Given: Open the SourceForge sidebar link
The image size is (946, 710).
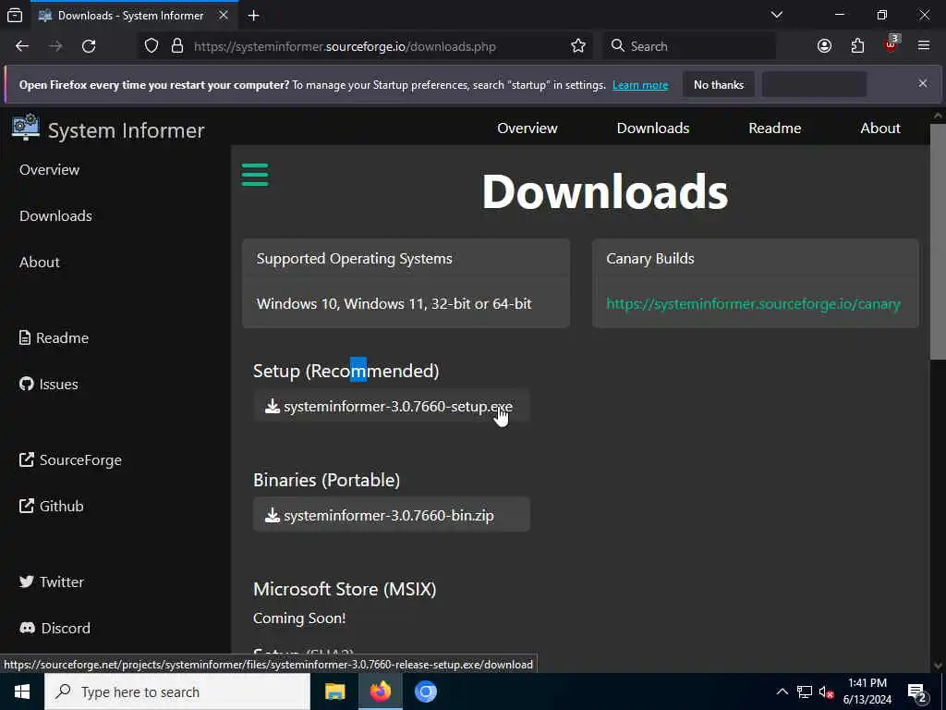Looking at the screenshot, I should 70,460.
